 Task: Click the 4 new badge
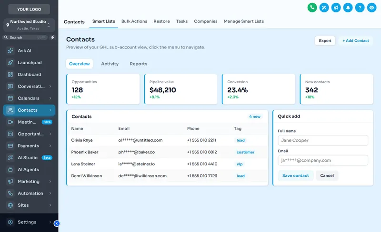(x=255, y=117)
